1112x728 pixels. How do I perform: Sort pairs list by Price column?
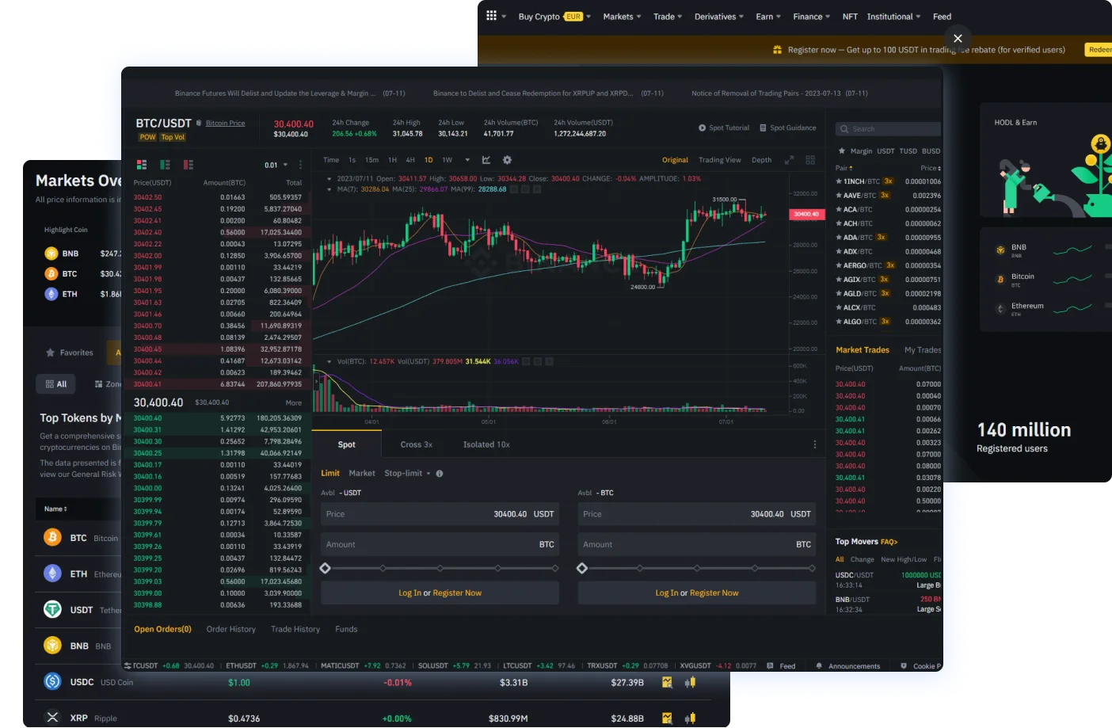[931, 168]
